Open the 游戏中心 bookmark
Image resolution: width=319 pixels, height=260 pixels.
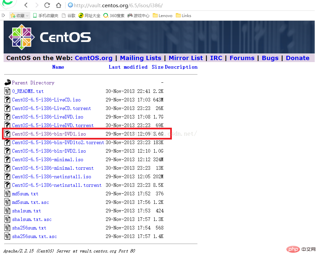click(x=139, y=16)
